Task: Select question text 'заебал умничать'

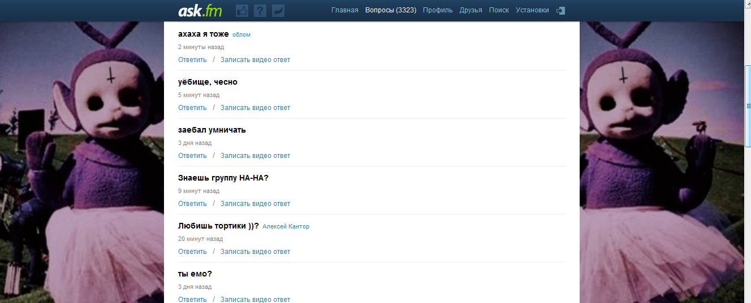Action: 212,130
